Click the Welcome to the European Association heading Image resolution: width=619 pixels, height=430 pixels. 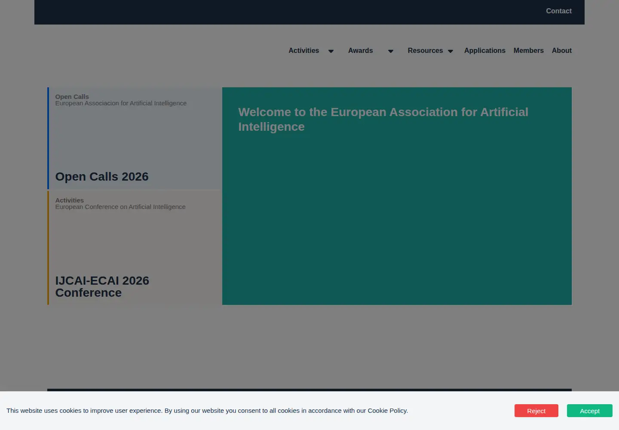coord(383,119)
